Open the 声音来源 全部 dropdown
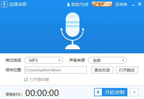 tap(107, 61)
